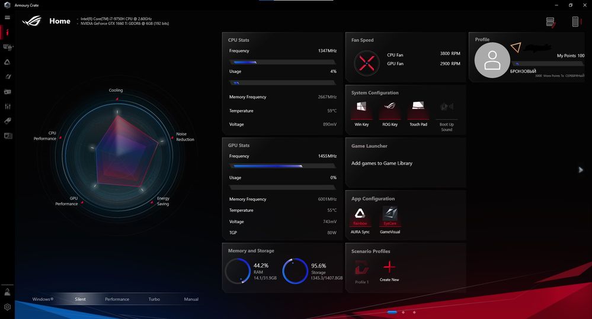Open the Device sidebar icon
592x319 pixels.
coord(8,47)
